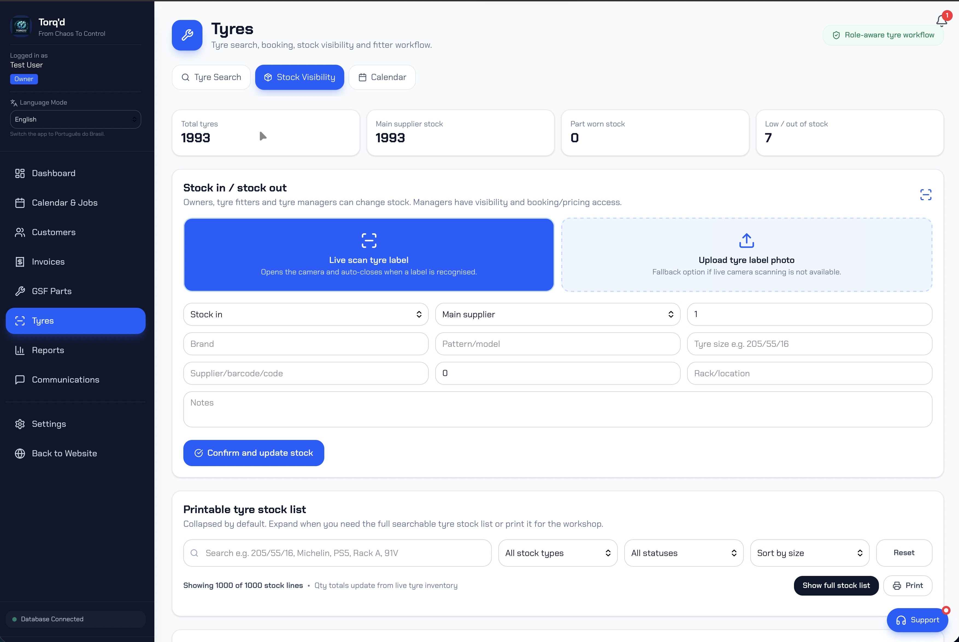Open the Main supplier dropdown
The image size is (959, 642).
pyautogui.click(x=558, y=315)
